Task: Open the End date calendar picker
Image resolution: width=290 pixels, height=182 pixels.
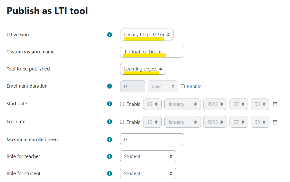Action: (x=275, y=122)
